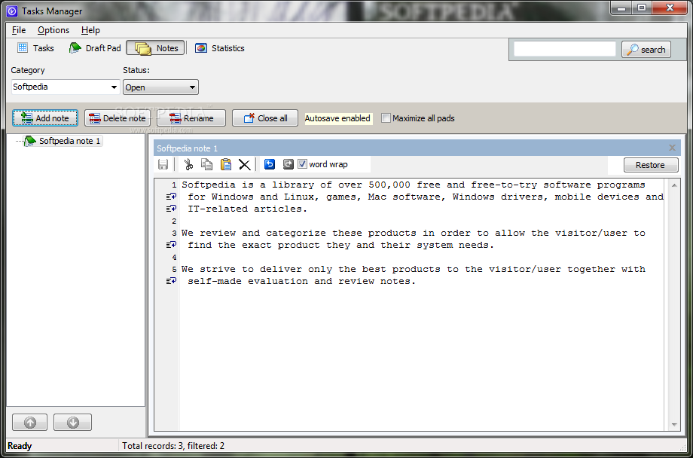Click the search button

coord(646,50)
